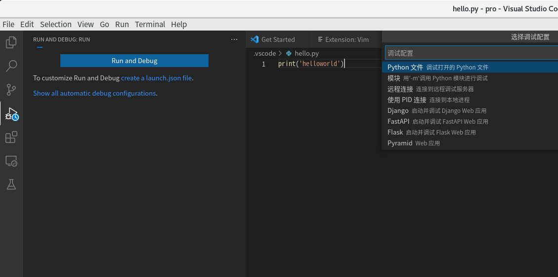Click line number 1 in gutter
The image size is (558, 277).
pyautogui.click(x=263, y=64)
